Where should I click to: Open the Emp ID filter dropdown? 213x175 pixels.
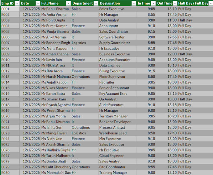pyautogui.click(x=17, y=3)
